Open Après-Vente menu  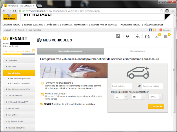(x=53, y=25)
